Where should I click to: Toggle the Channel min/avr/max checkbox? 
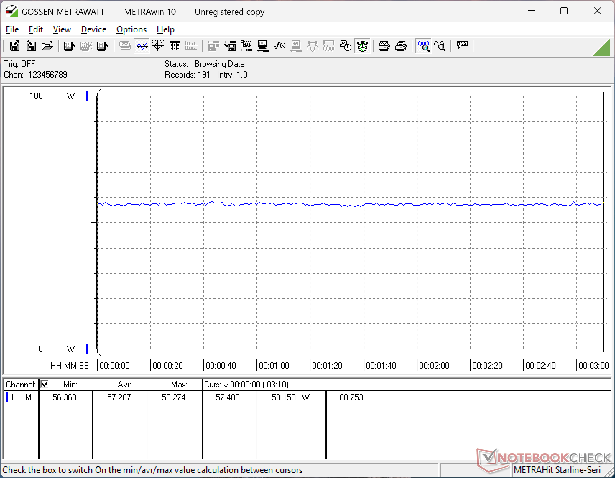click(45, 384)
